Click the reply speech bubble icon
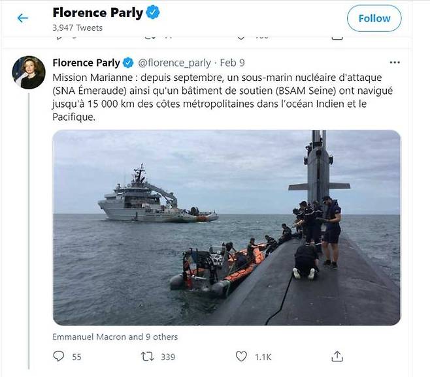The image size is (430, 377). click(59, 356)
